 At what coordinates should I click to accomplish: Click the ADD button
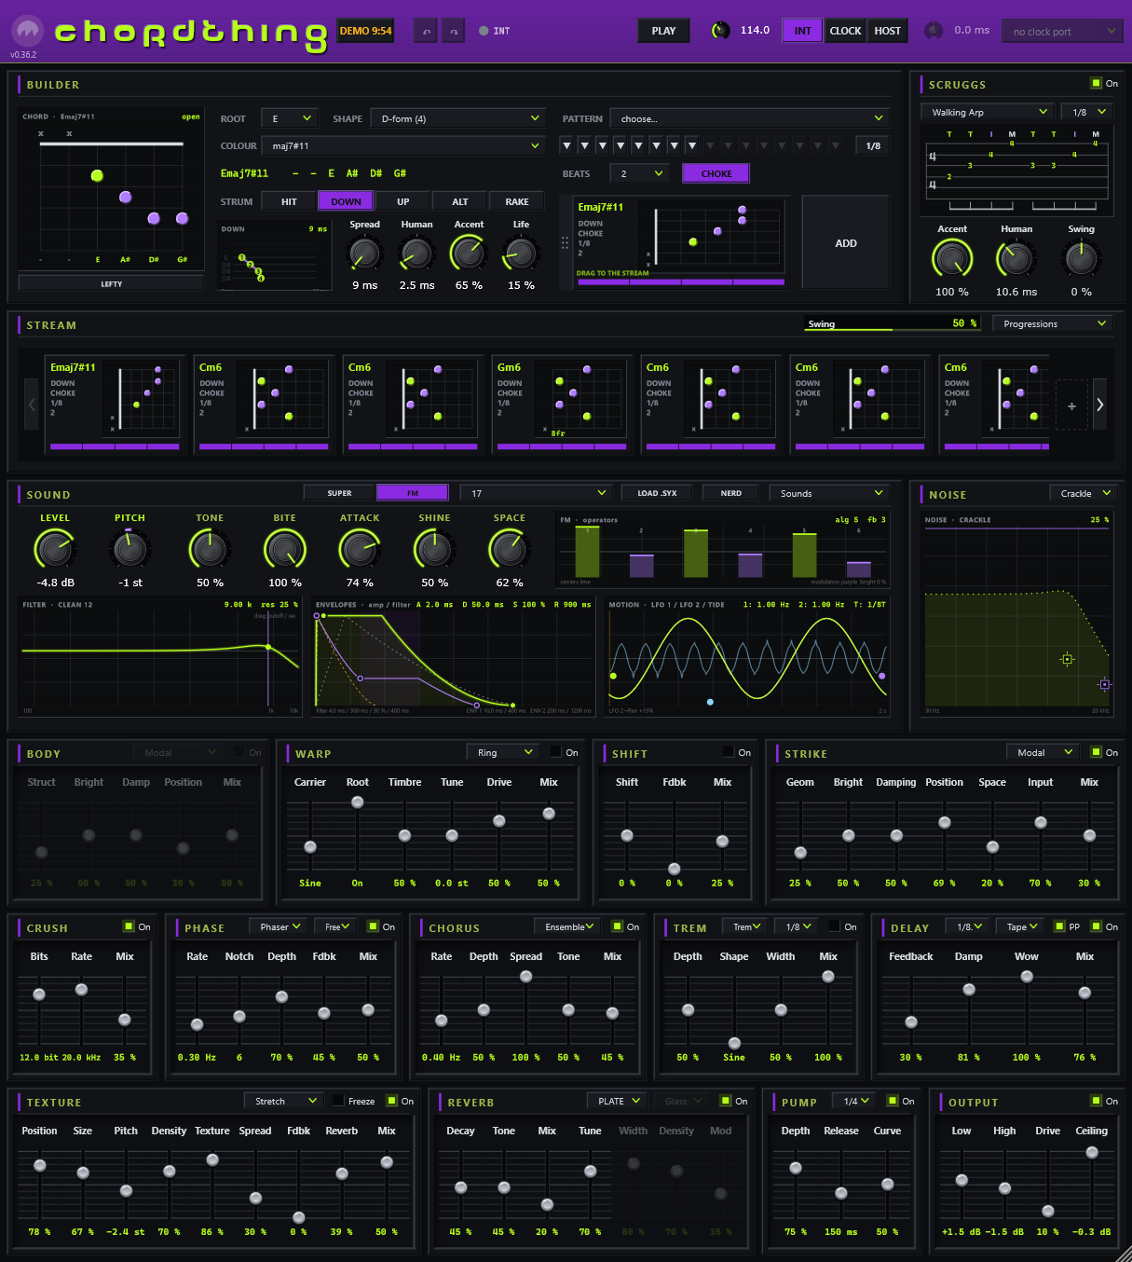tap(846, 243)
